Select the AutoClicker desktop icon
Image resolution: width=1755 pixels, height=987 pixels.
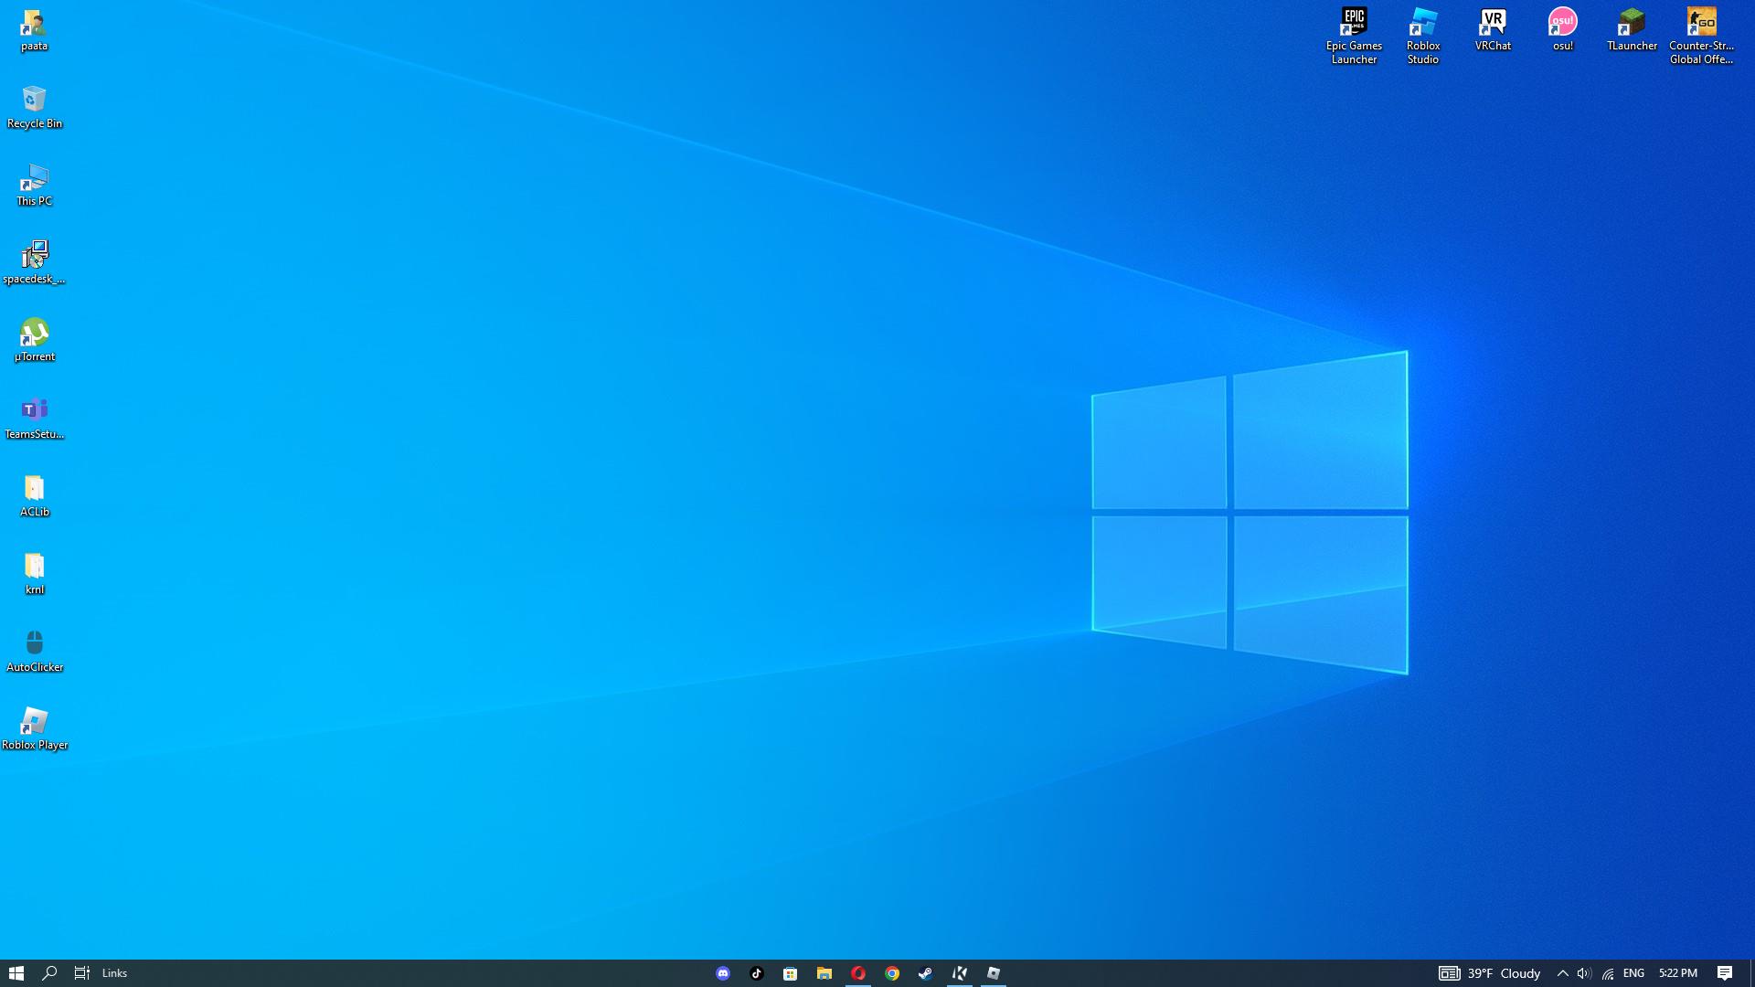35,650
